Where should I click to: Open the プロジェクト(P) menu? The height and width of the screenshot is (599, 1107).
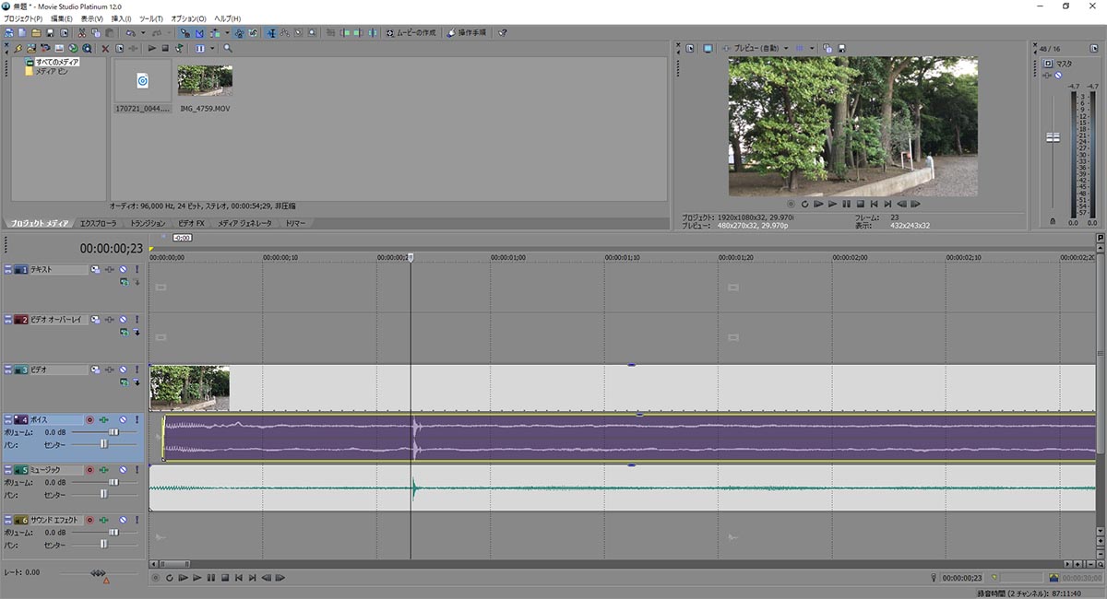[x=23, y=18]
